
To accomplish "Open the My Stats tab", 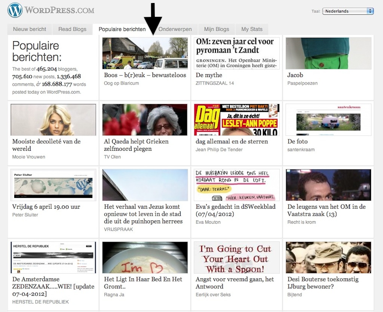I will click(x=252, y=29).
